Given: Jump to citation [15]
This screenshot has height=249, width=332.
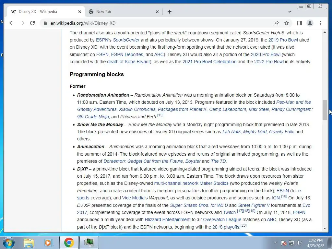Looking at the screenshot, I should [x=160, y=115].
